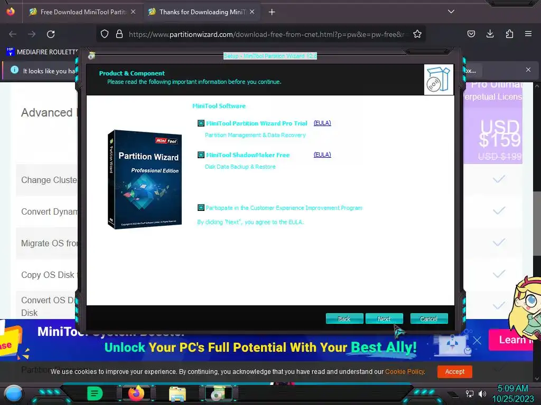Open File Explorer from the taskbar
Image resolution: width=541 pixels, height=405 pixels.
point(178,394)
